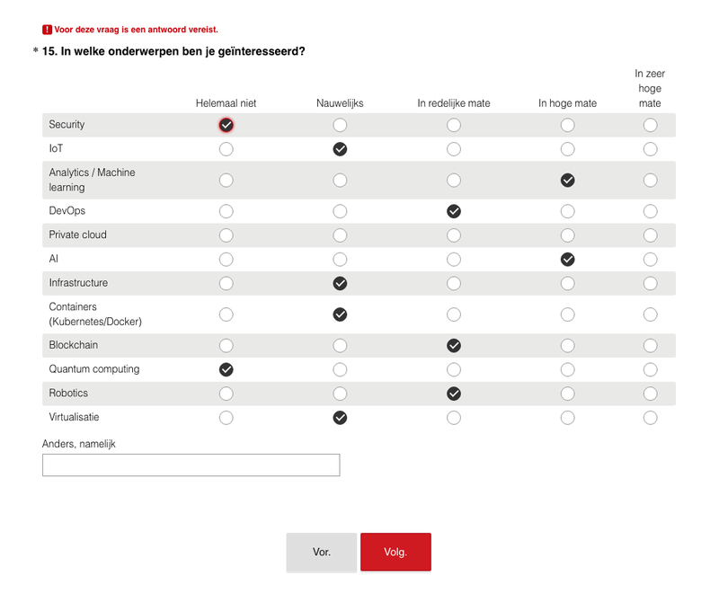Select "In hoge mate" for Blockchain
Viewport: 719px width, 593px height.
(567, 345)
